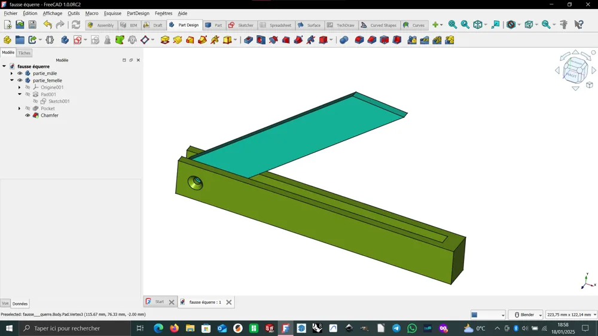The width and height of the screenshot is (598, 336).
Task: Click the MultiTransform icon
Action: (450, 39)
